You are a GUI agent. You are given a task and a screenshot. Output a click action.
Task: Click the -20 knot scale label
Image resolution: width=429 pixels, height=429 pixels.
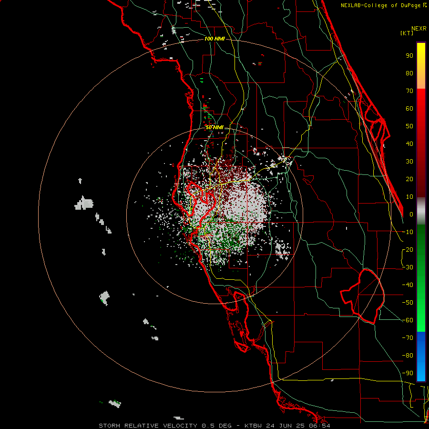tap(408, 249)
